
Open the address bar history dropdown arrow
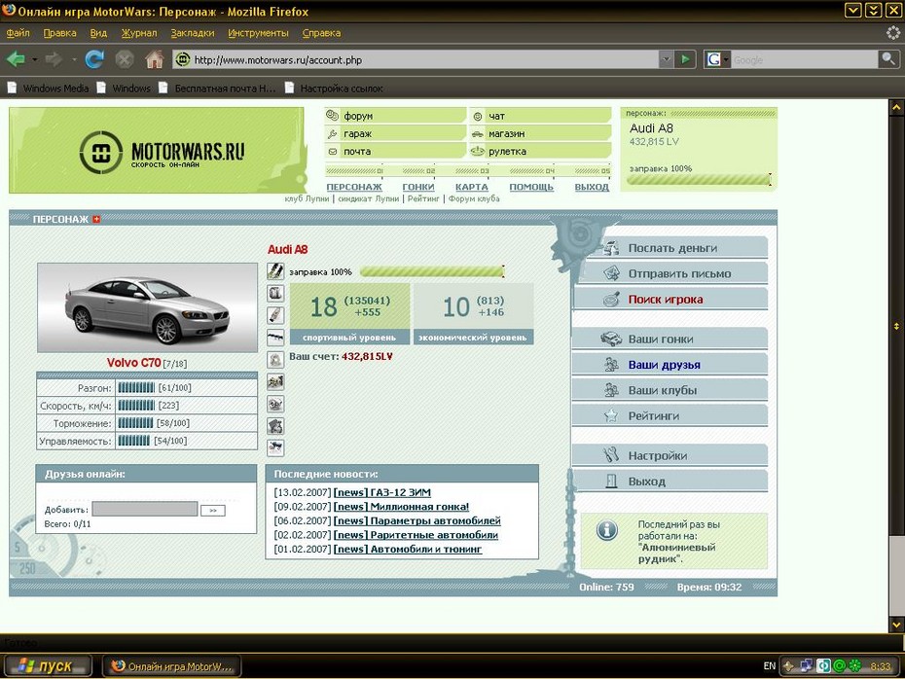coord(666,58)
